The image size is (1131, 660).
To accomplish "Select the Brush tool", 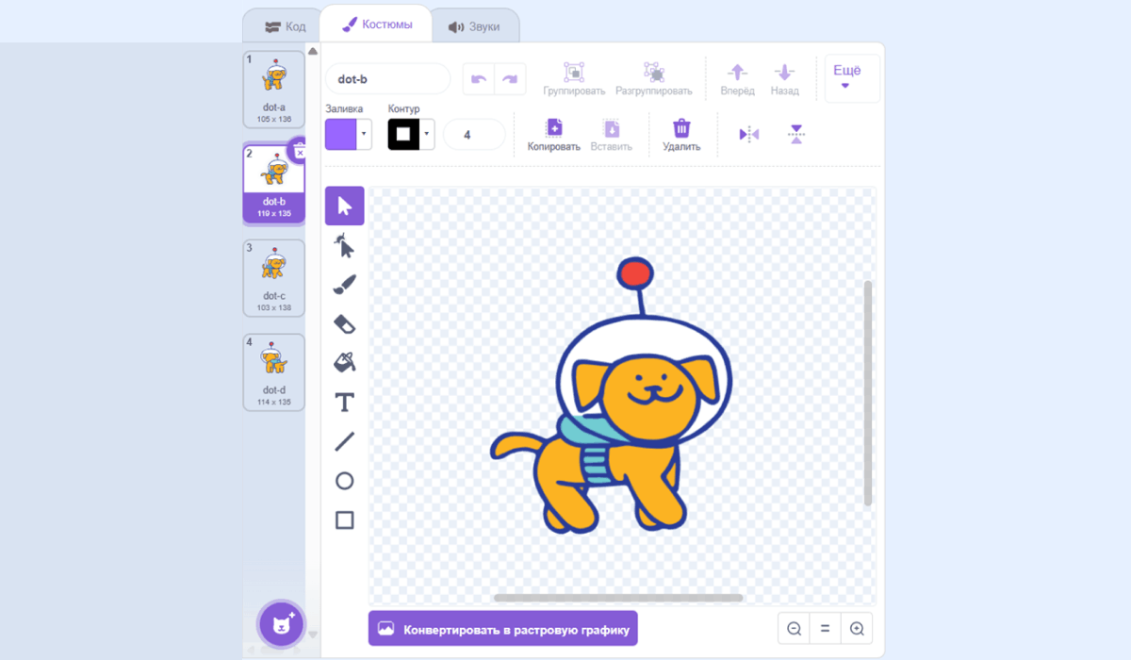I will [x=344, y=284].
